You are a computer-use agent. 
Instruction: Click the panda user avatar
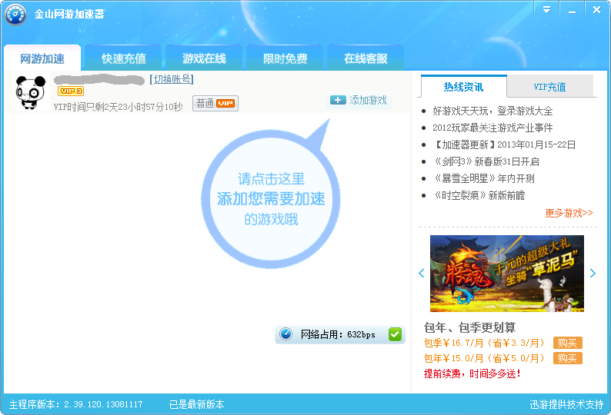click(x=30, y=92)
